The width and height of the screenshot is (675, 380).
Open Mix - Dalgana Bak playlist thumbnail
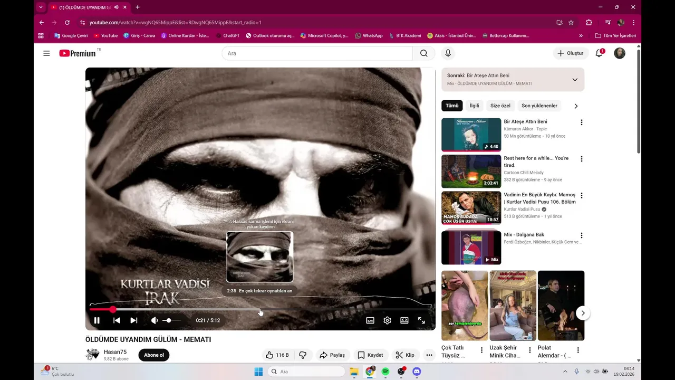click(471, 248)
